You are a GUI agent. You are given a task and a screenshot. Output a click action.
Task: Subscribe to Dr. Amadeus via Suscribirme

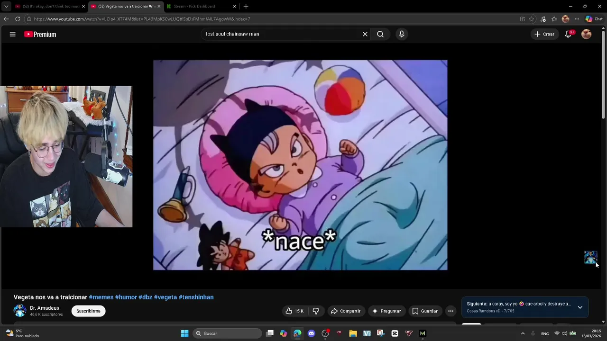coord(88,311)
